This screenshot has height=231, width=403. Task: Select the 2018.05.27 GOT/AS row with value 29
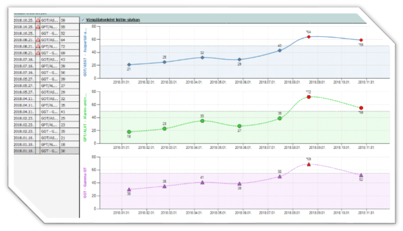(47, 92)
